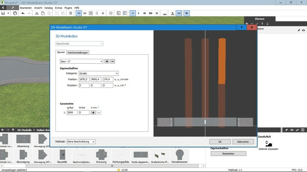This screenshot has height=172, width=307.
Task: Open the Hilfe menu
Action: click(x=77, y=8)
